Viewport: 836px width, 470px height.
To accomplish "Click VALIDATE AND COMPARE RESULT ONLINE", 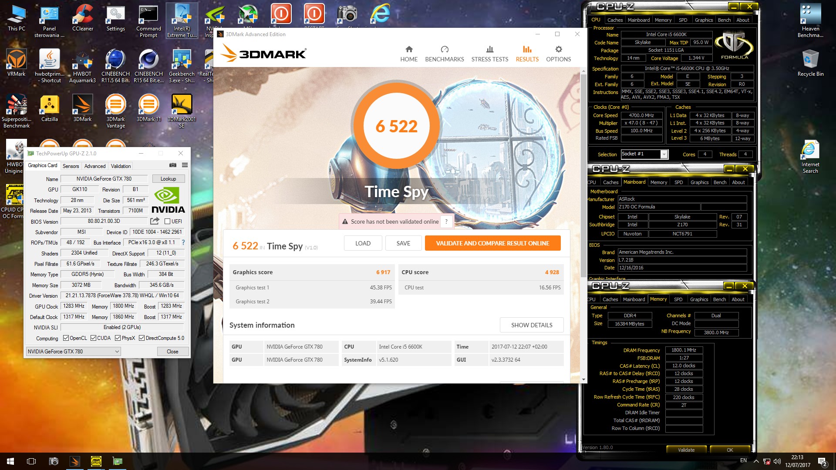I will pos(492,243).
